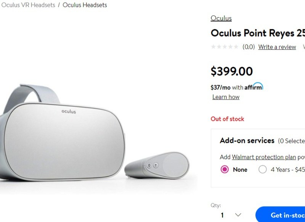Viewport: 305px width, 222px height.
Task: Click the $399.00 price
Action: pyautogui.click(x=232, y=71)
